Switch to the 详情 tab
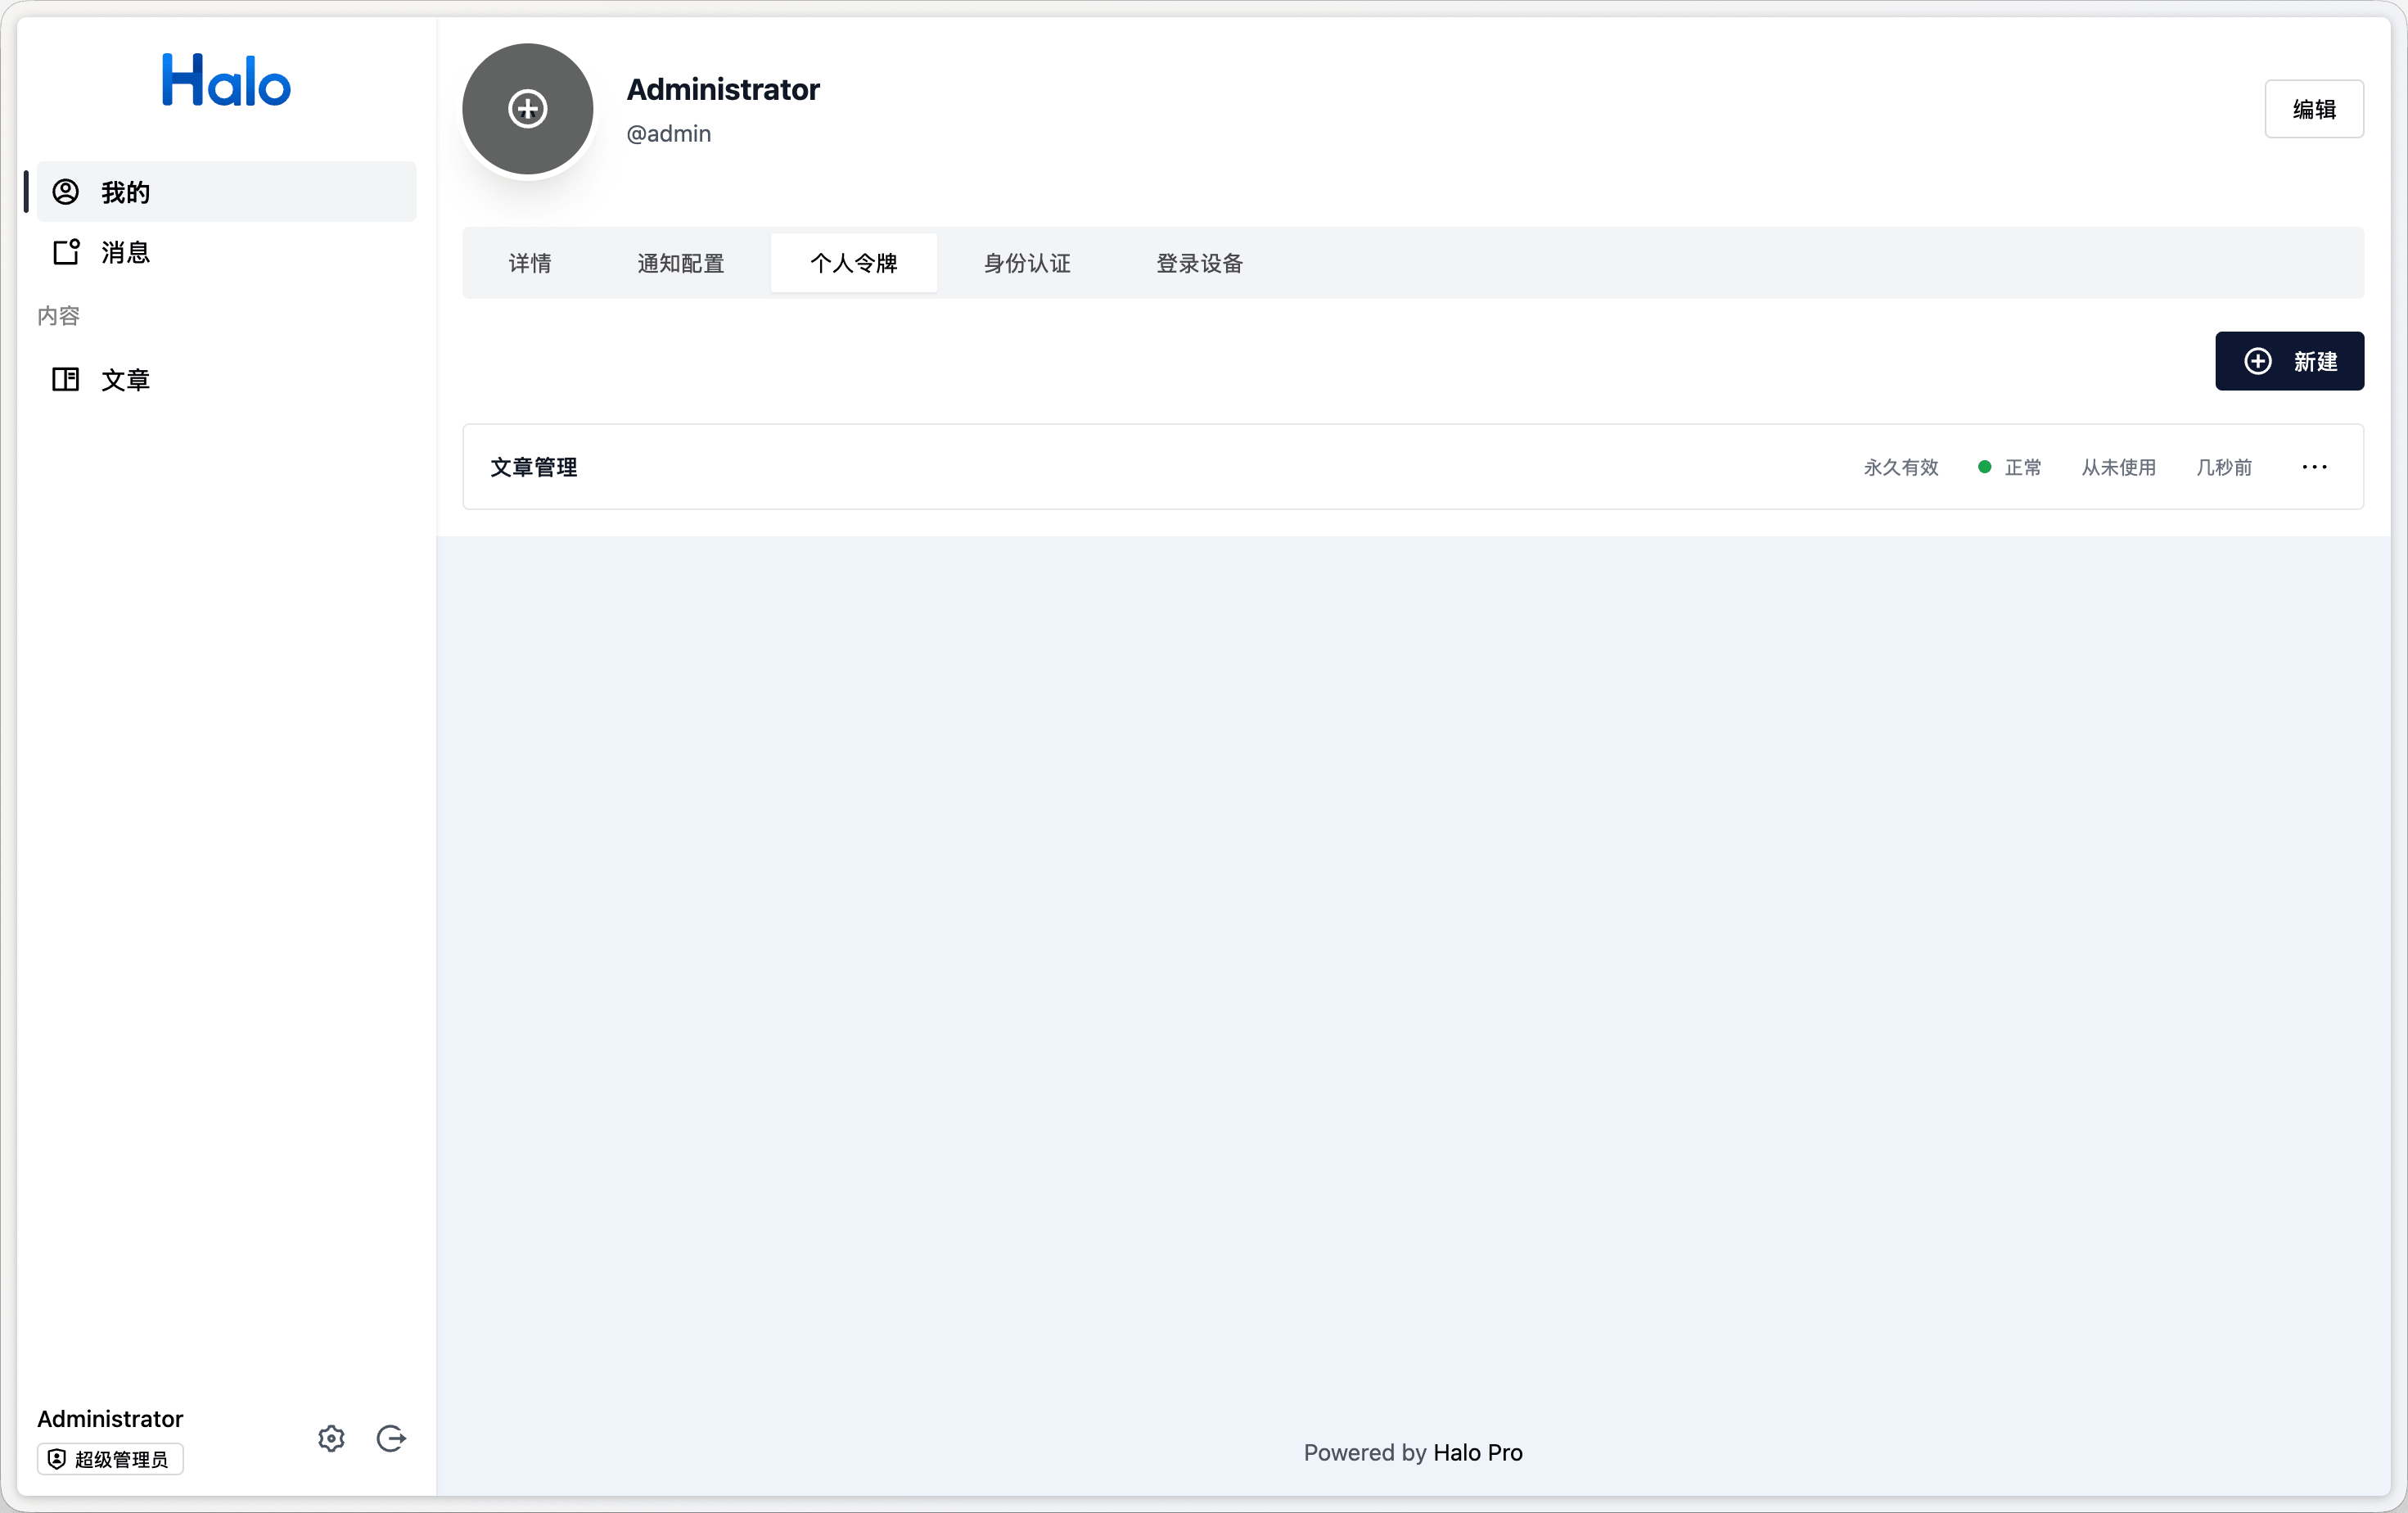Screen dimensions: 2408x1513 [530, 263]
